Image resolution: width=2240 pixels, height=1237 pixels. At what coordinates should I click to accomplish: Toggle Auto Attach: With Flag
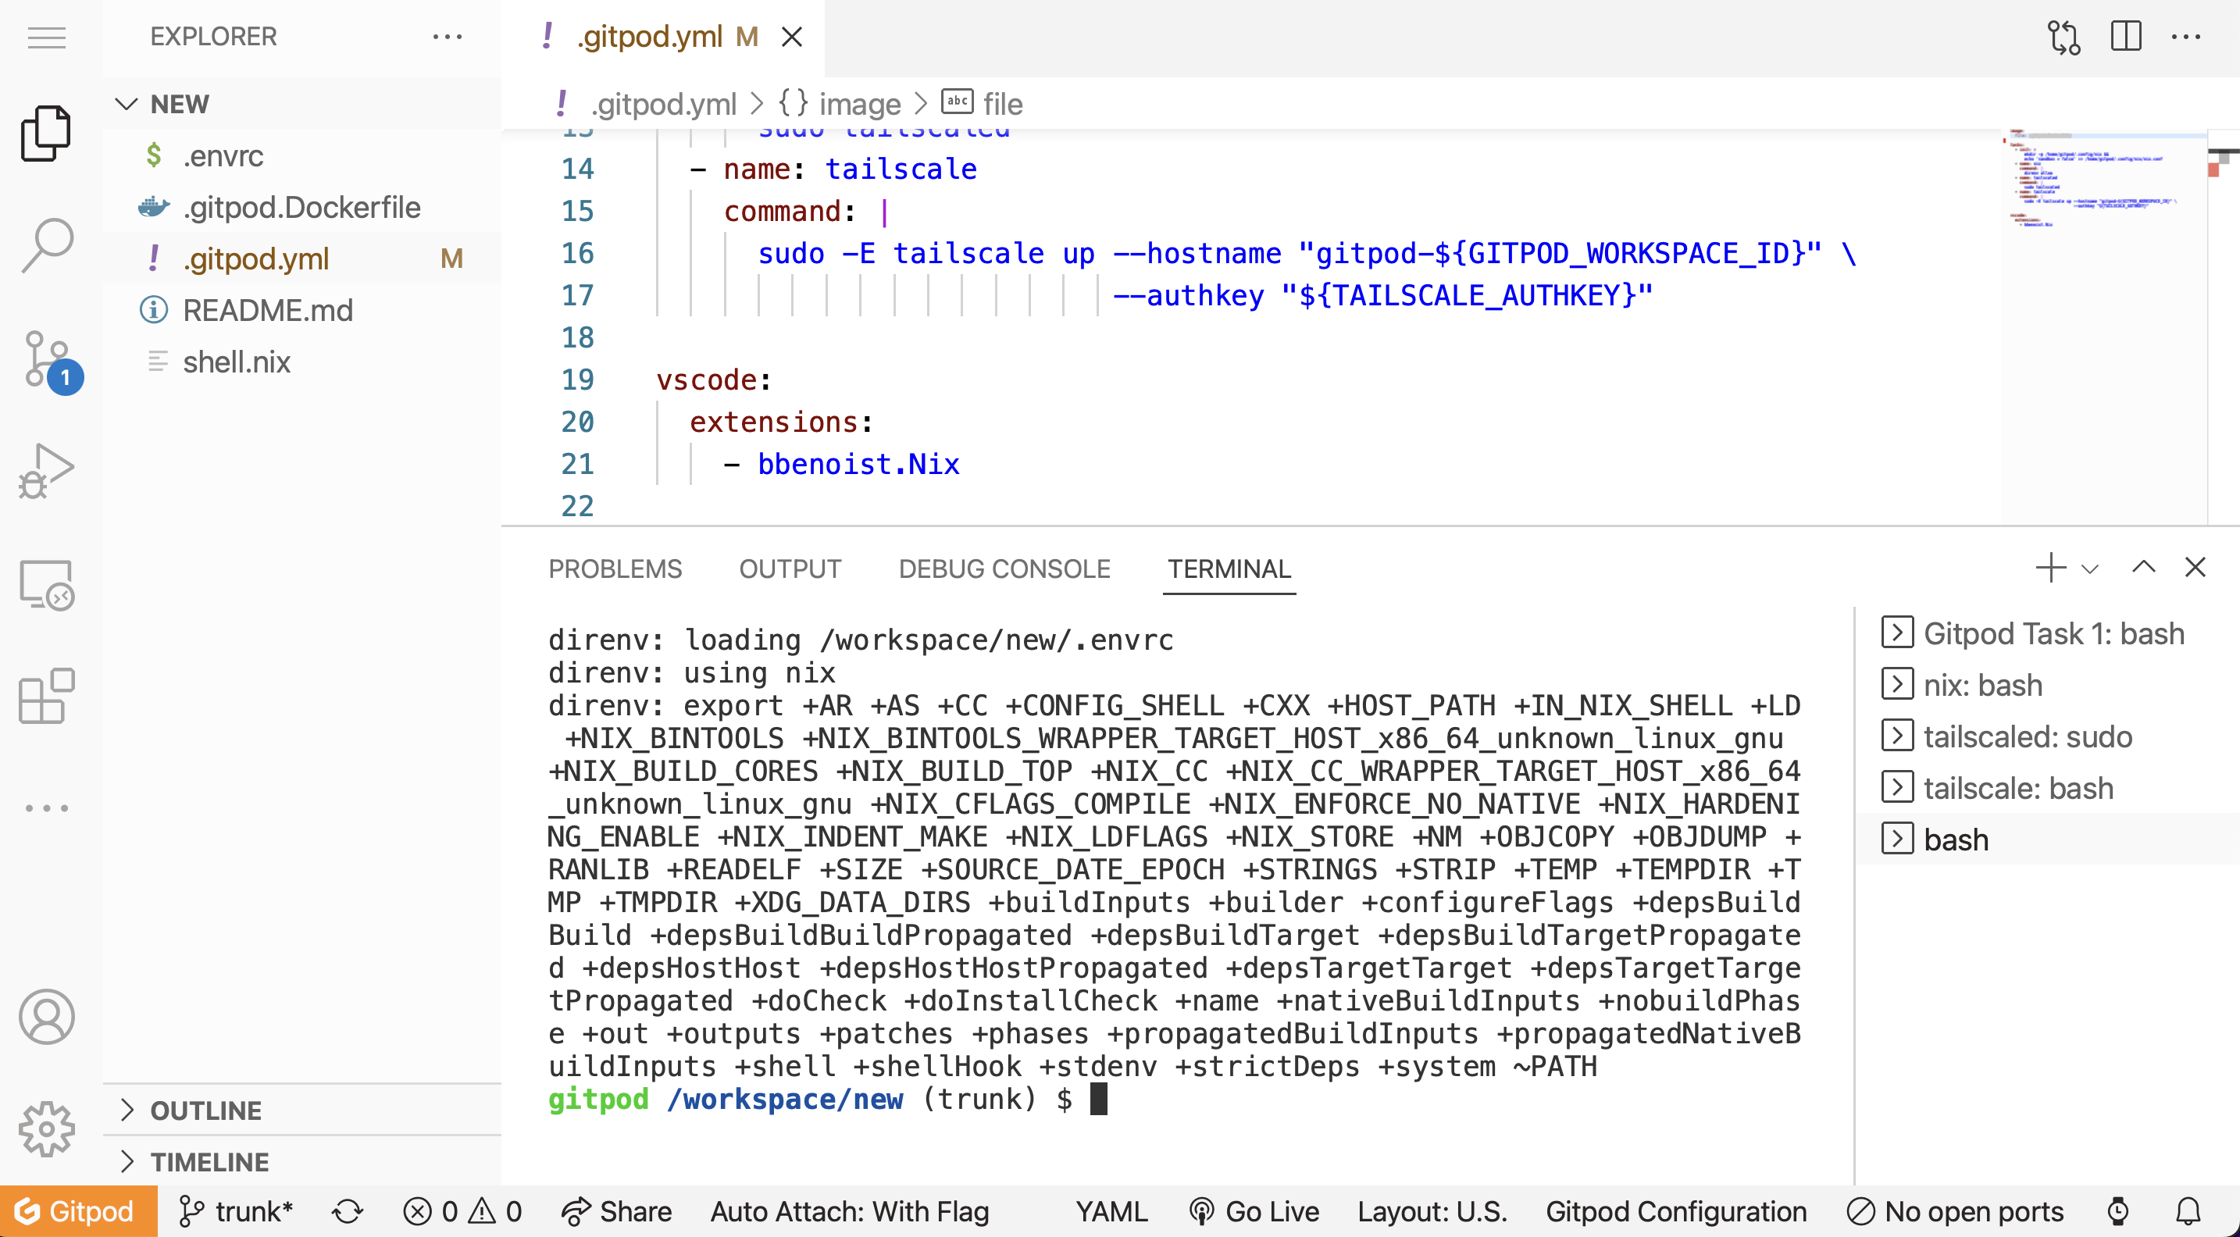tap(850, 1211)
